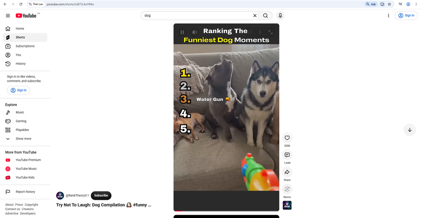Subscribe to RankTheoryV.1

click(x=101, y=196)
